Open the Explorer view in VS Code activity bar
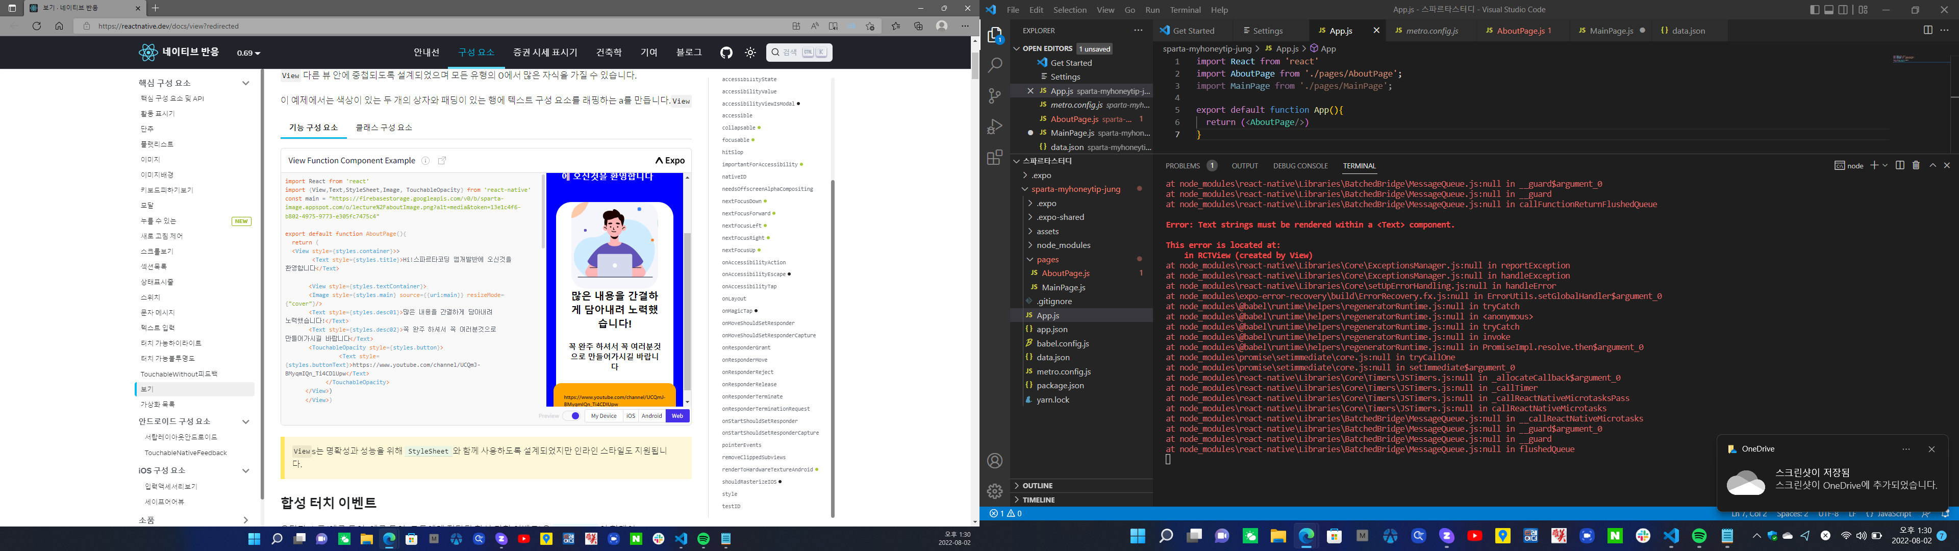1959x551 pixels. click(x=995, y=36)
